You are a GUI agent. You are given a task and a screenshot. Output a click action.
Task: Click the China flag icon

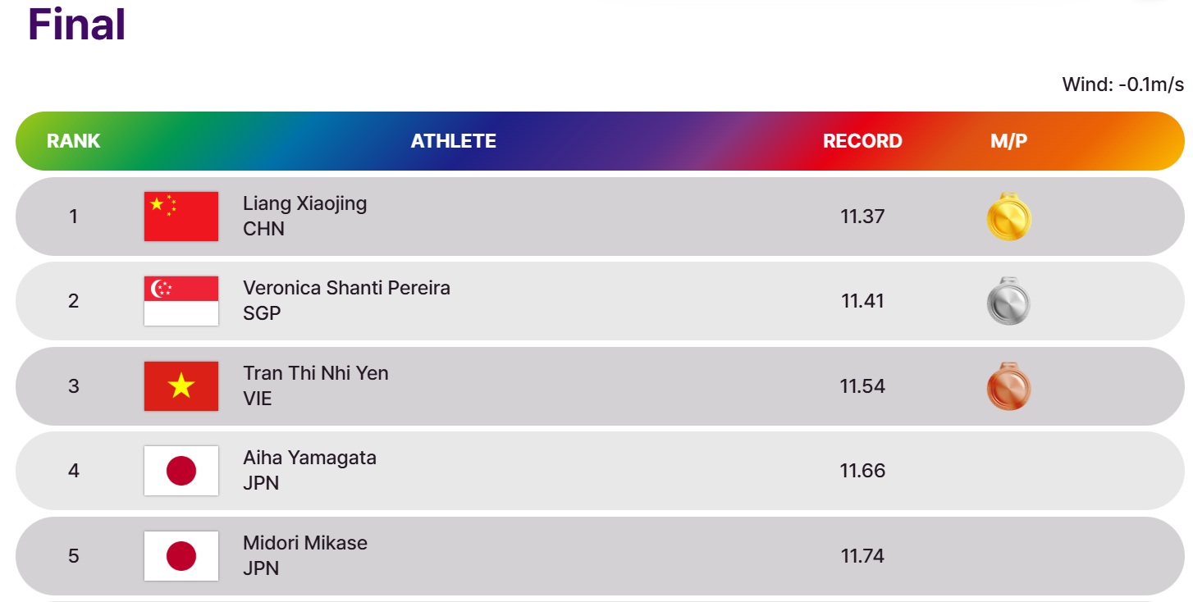181,217
